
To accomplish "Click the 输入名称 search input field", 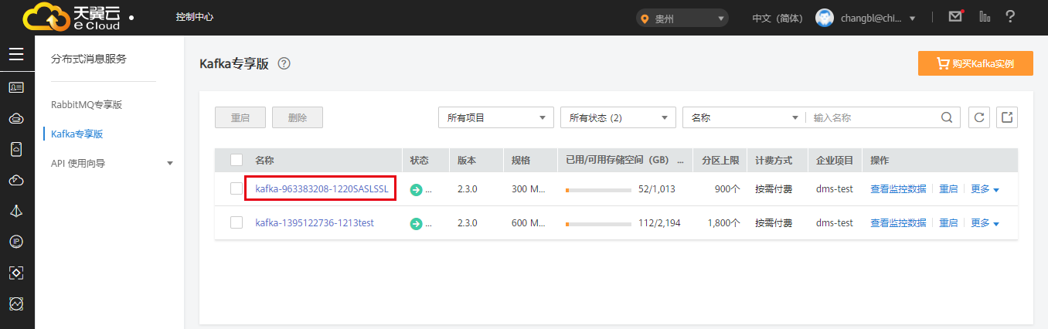I will click(x=874, y=117).
